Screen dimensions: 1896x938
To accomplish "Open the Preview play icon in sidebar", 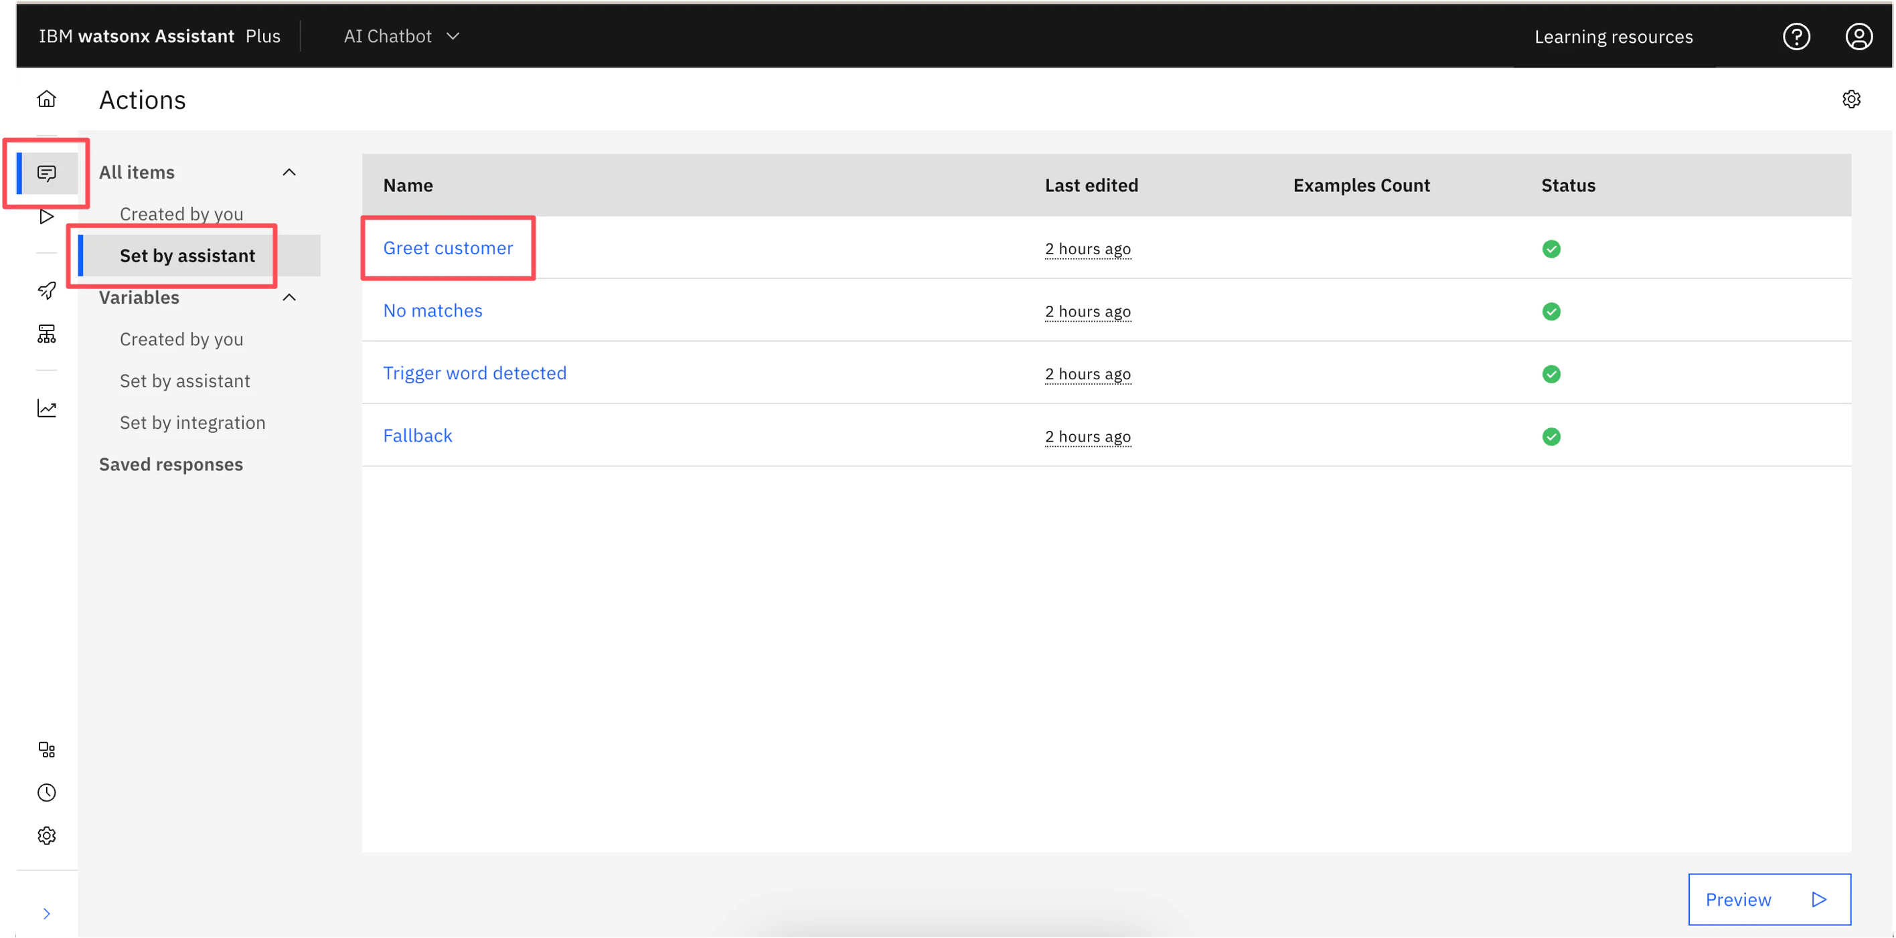I will pos(46,216).
